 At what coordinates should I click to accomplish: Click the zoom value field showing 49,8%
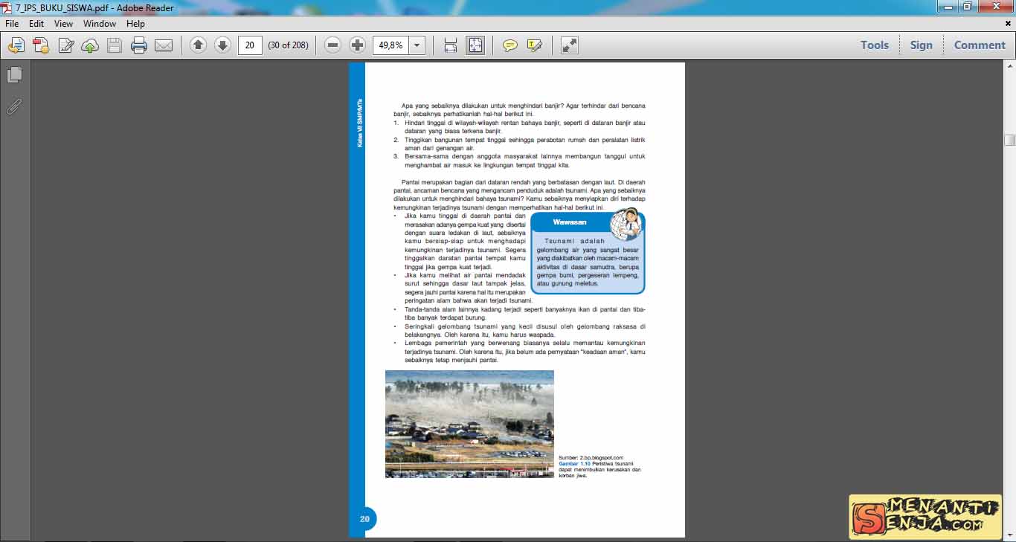(390, 45)
